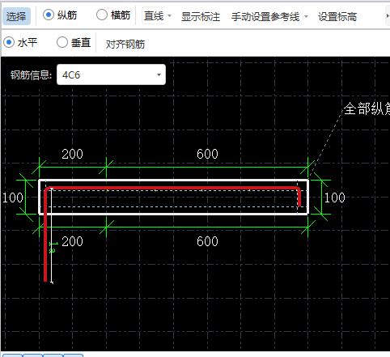Click the bottom 600 dimension label
This screenshot has height=357, width=390.
pyautogui.click(x=207, y=241)
